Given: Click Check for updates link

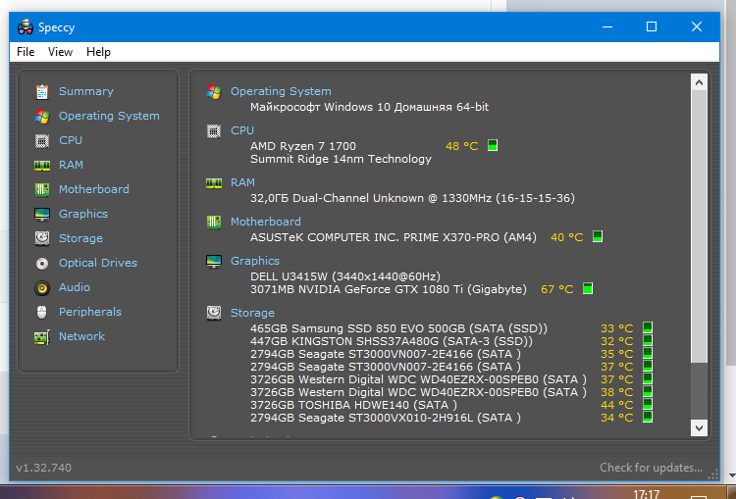Looking at the screenshot, I should [651, 468].
